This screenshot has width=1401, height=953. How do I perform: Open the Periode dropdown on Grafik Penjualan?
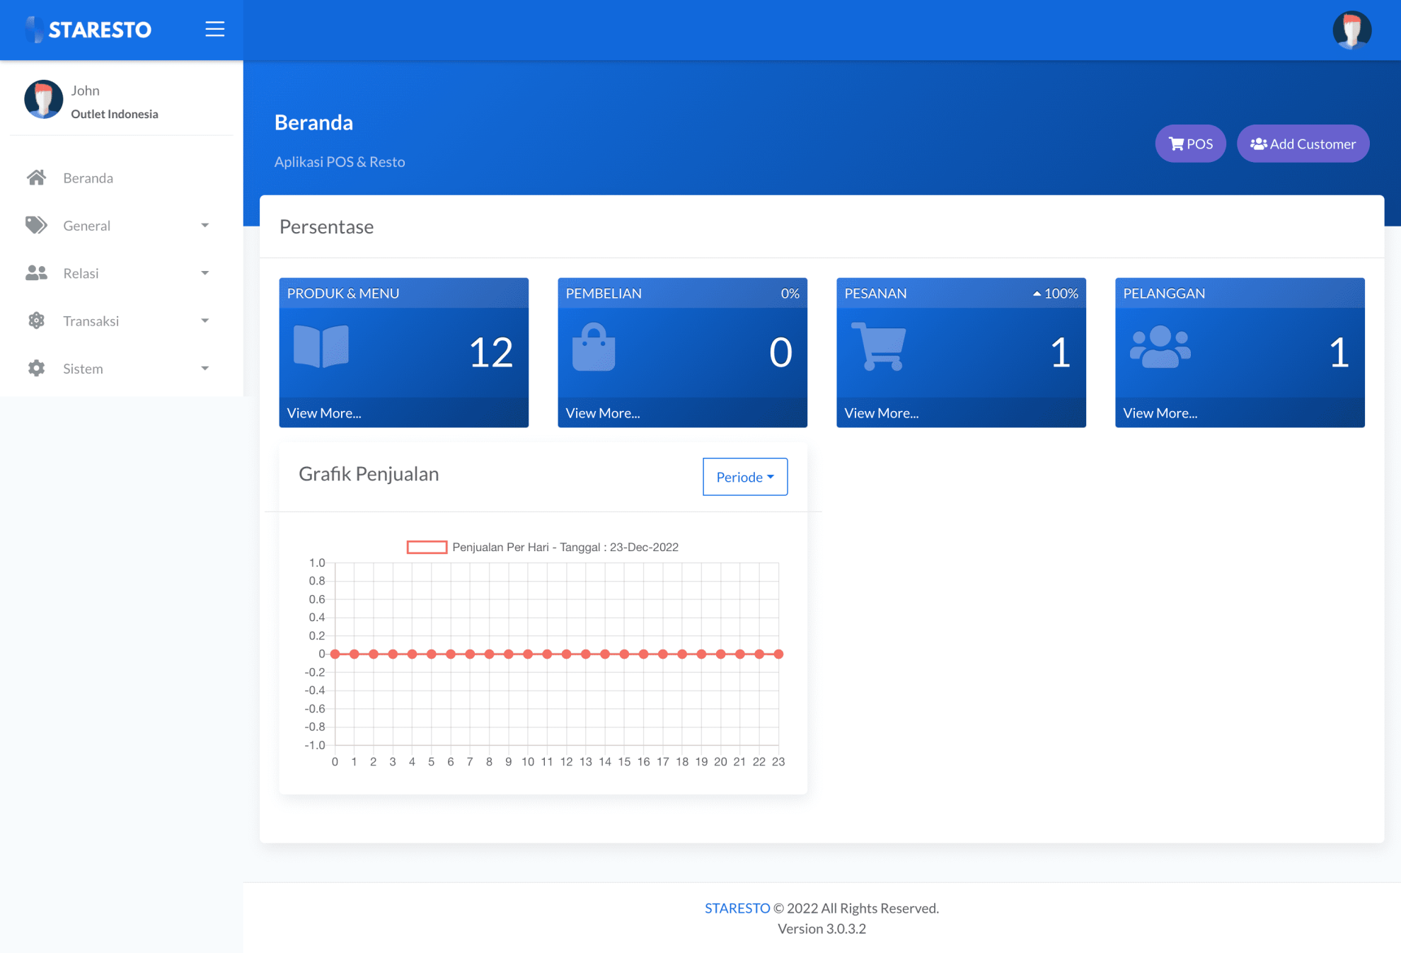point(744,477)
